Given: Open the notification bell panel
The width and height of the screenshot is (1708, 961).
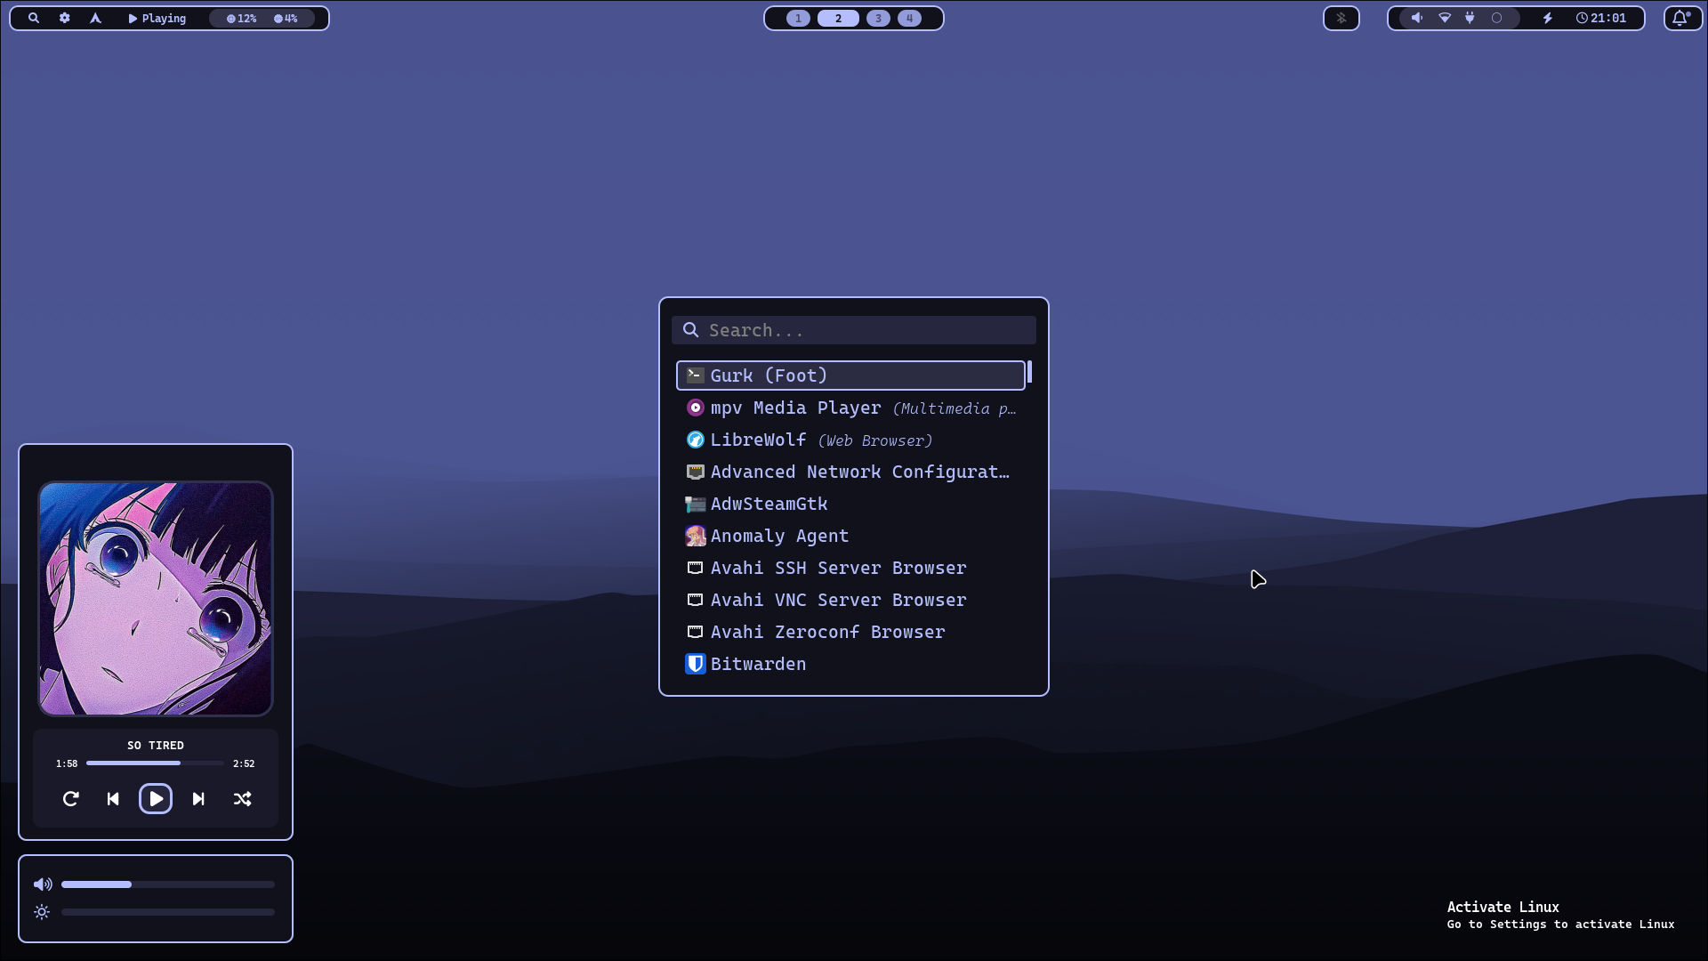Looking at the screenshot, I should pyautogui.click(x=1680, y=18).
